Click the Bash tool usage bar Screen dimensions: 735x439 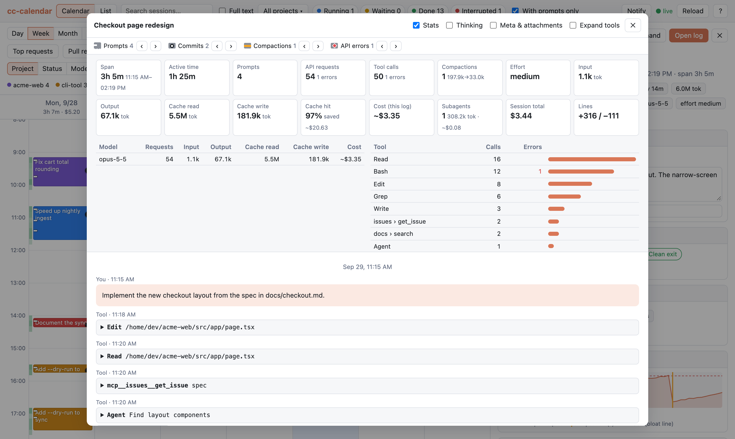pyautogui.click(x=581, y=172)
